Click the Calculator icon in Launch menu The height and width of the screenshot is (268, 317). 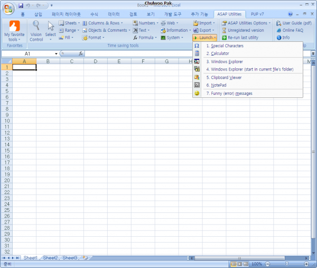coord(197,53)
